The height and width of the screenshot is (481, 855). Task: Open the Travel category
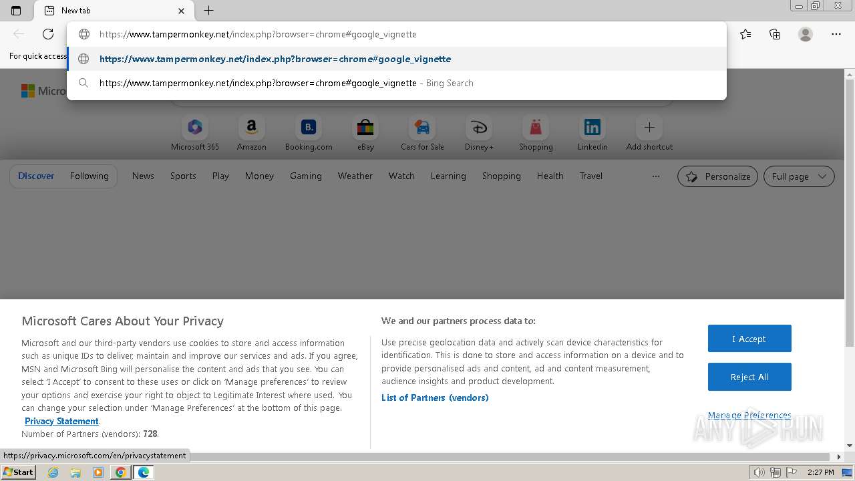[591, 176]
